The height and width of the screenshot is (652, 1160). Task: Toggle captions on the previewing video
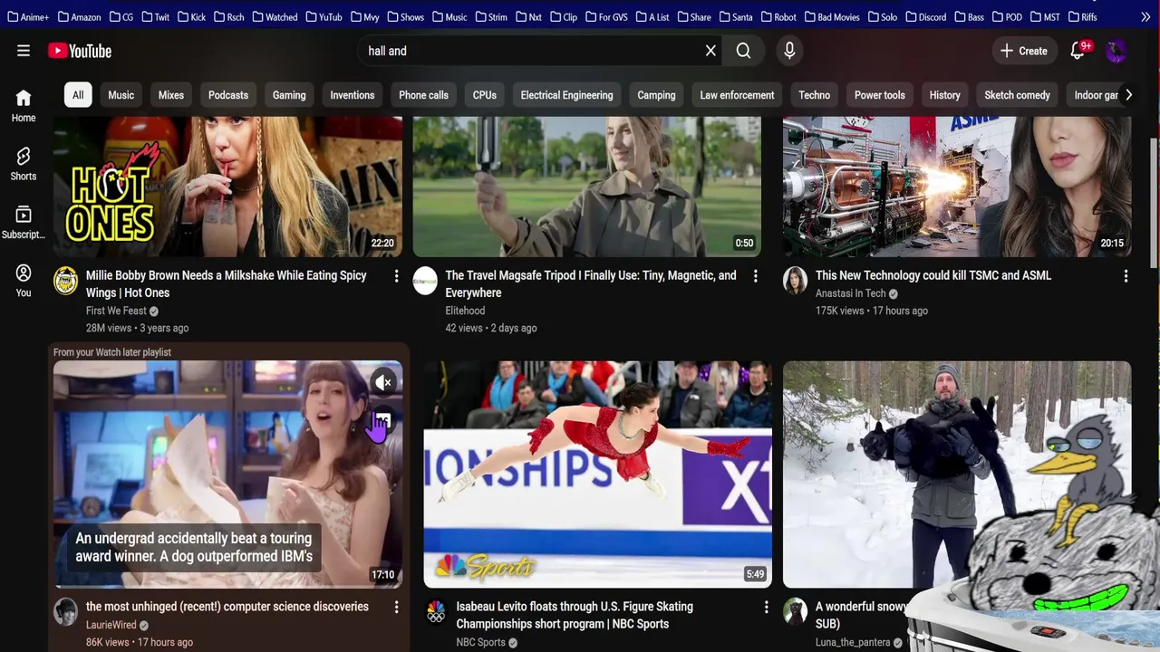coord(384,420)
